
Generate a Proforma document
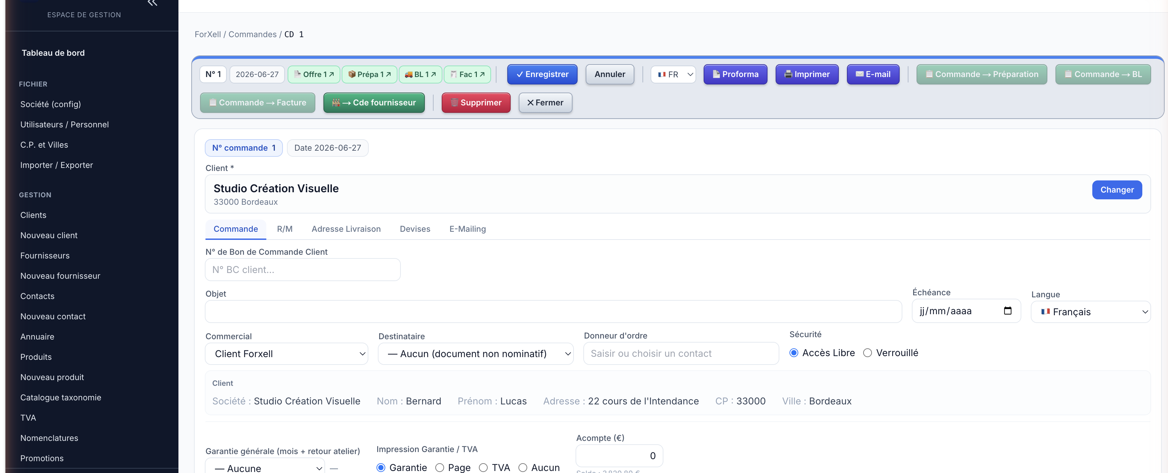735,74
